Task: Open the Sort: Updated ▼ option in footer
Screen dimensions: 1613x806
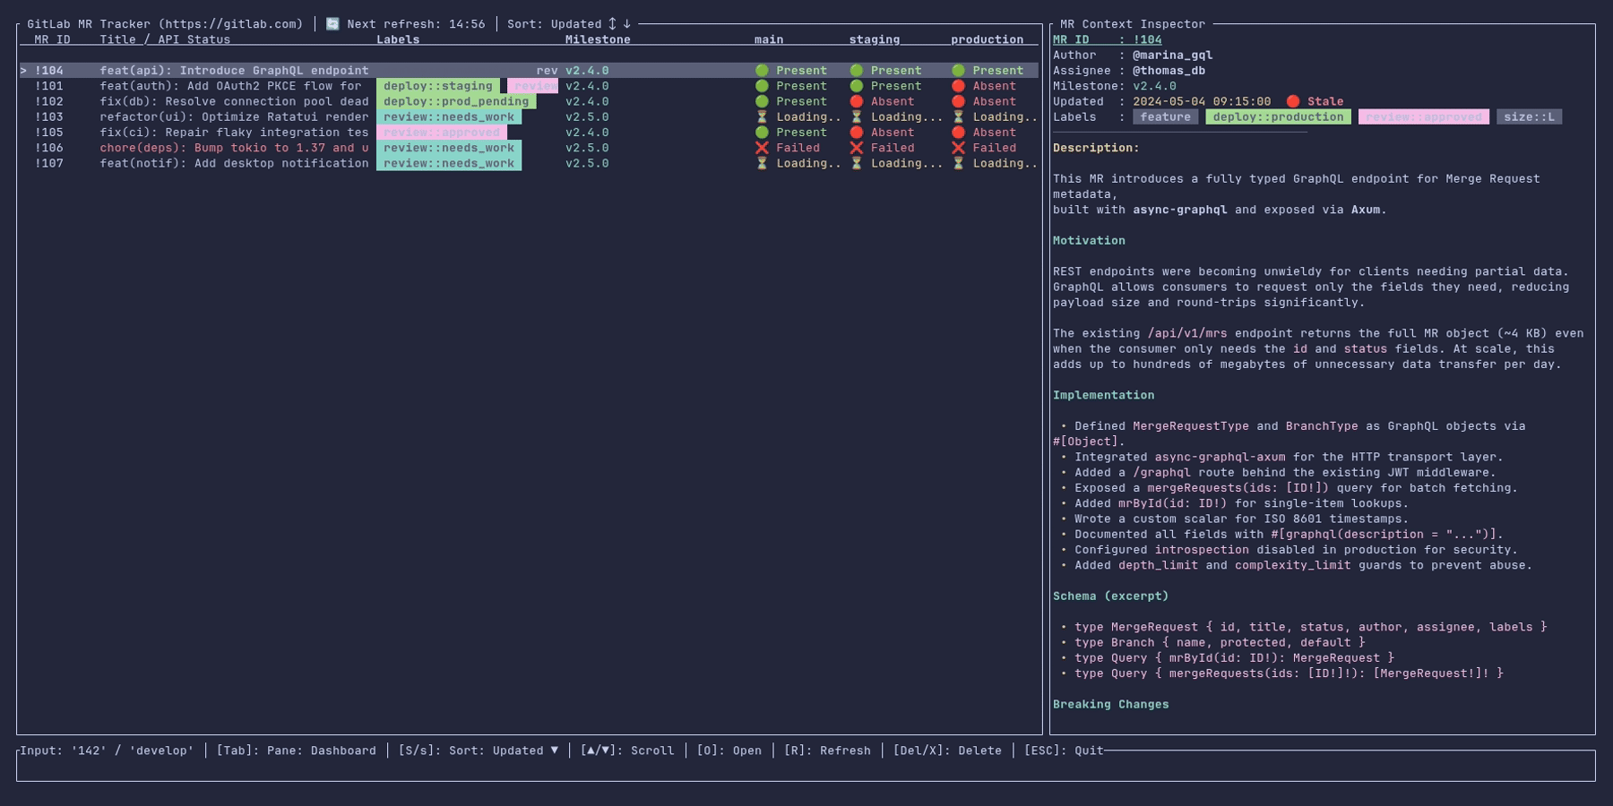Action: point(479,750)
